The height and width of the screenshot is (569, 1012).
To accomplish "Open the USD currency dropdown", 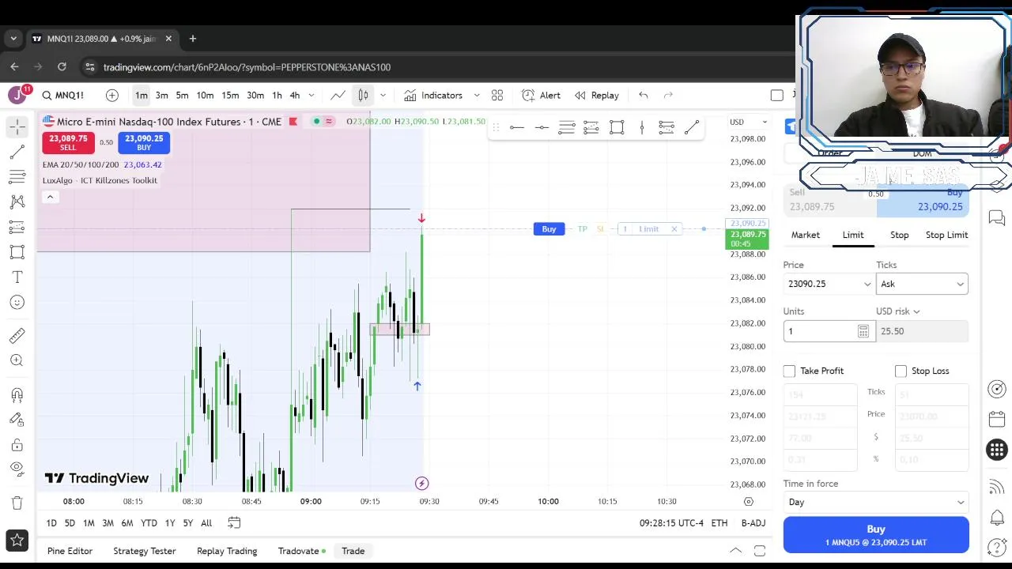I will click(749, 122).
